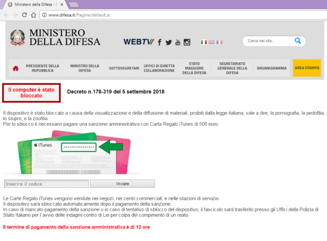Open a new browser tab
The image size is (327, 241).
[x=74, y=5]
